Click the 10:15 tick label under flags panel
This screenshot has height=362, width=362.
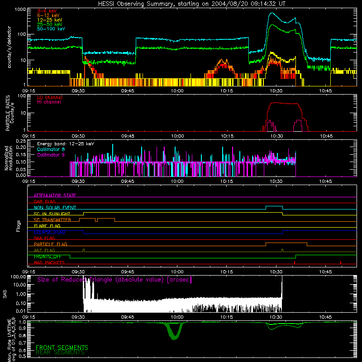coord(227,272)
